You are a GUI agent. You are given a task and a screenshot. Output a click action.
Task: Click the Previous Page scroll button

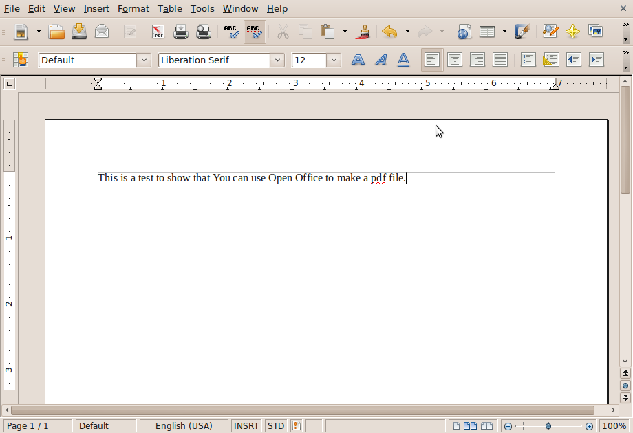pos(625,373)
